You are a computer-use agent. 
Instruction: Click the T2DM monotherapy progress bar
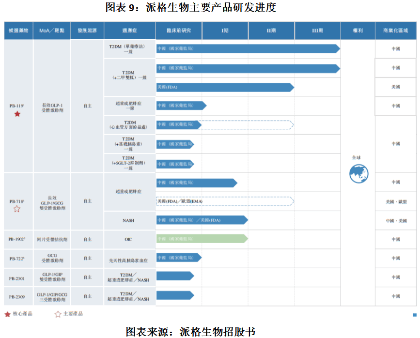(249, 48)
